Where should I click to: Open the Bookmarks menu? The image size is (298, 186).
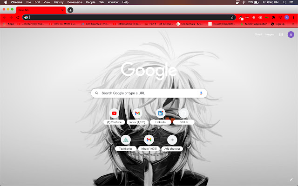(75, 2)
